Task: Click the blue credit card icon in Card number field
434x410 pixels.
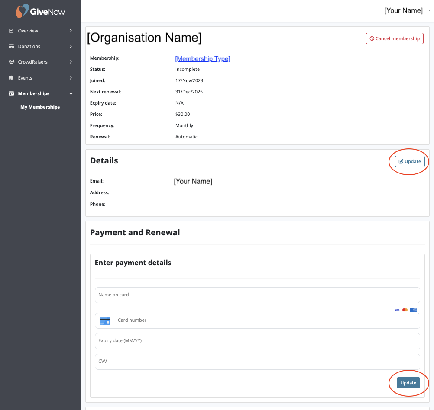Action: (105, 321)
